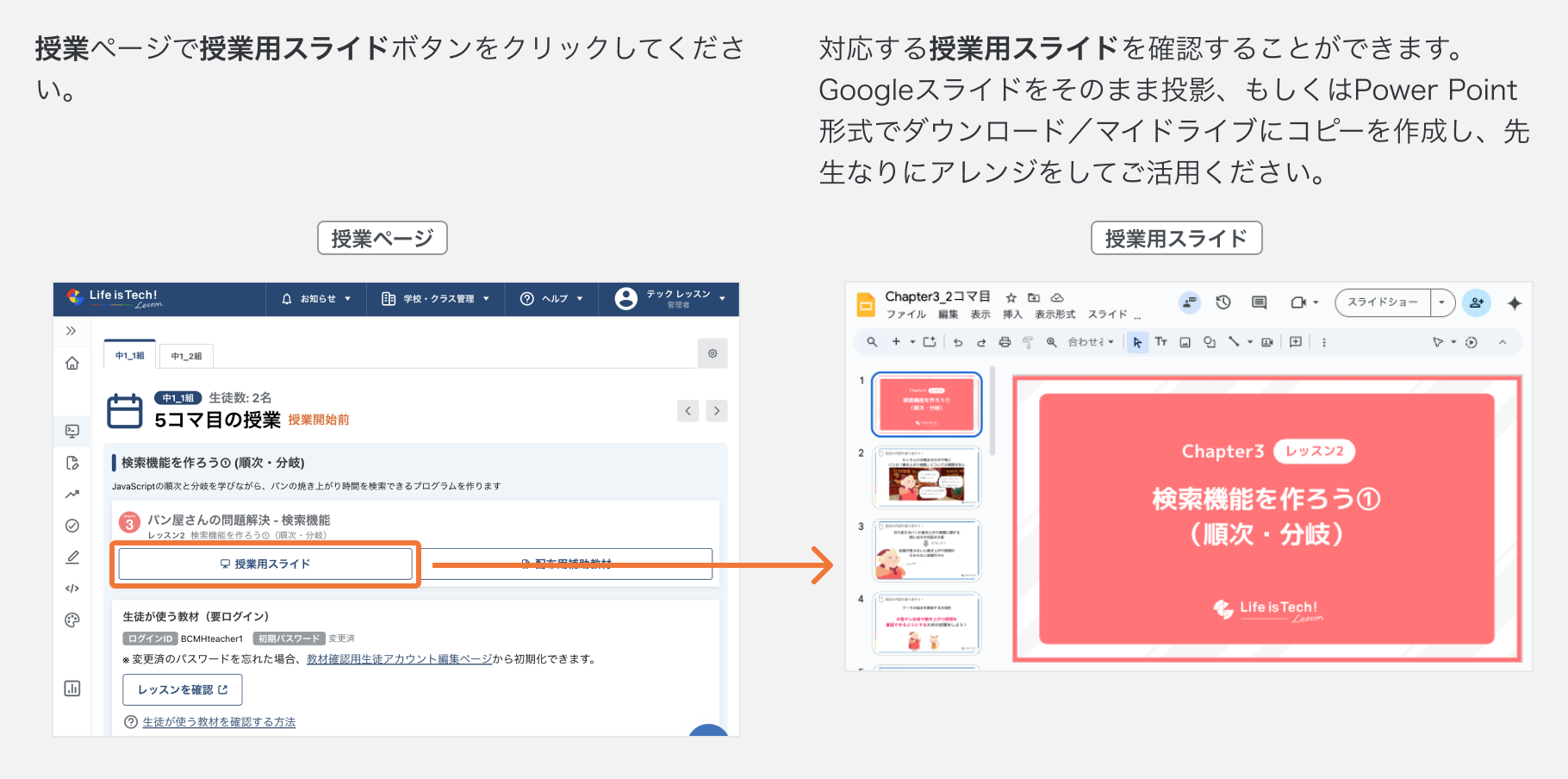Expand the collapsed left sidebar

click(72, 330)
